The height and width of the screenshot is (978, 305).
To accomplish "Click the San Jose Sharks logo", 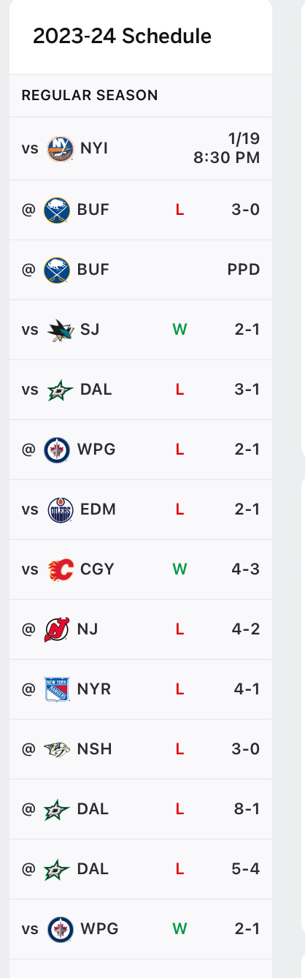I will point(60,329).
